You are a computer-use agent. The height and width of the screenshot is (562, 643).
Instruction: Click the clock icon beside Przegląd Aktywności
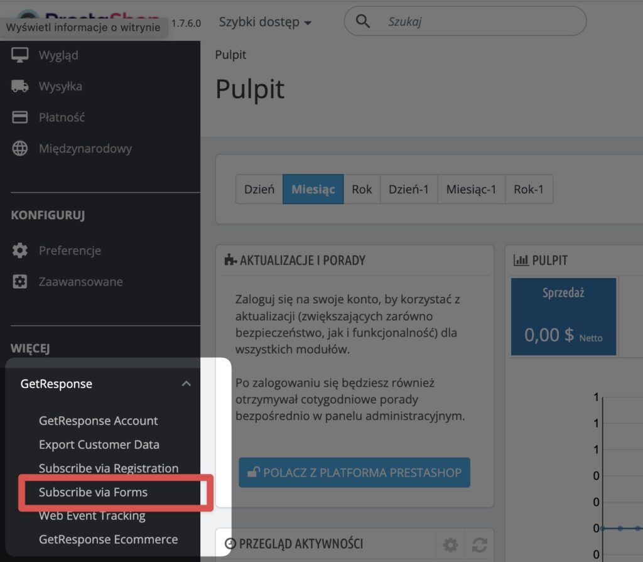[x=230, y=544]
